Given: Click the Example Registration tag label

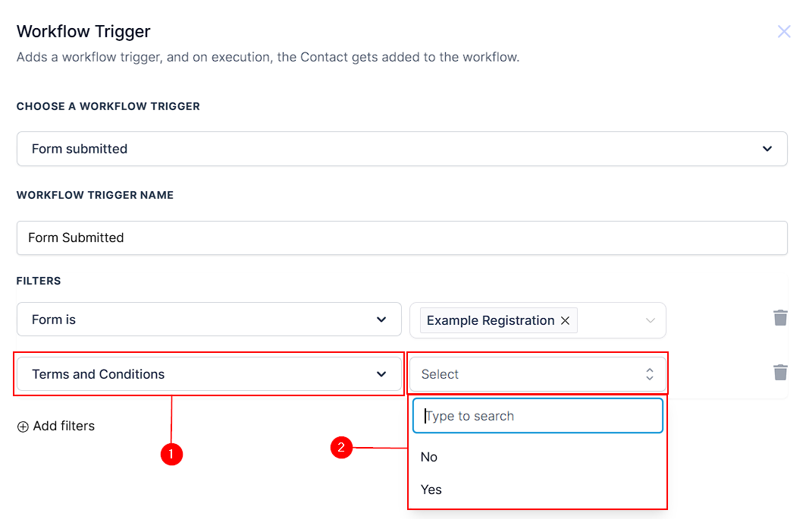Looking at the screenshot, I should tap(490, 320).
